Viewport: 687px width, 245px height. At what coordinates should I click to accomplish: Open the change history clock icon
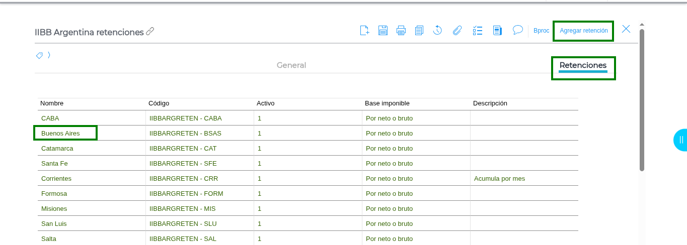(437, 31)
